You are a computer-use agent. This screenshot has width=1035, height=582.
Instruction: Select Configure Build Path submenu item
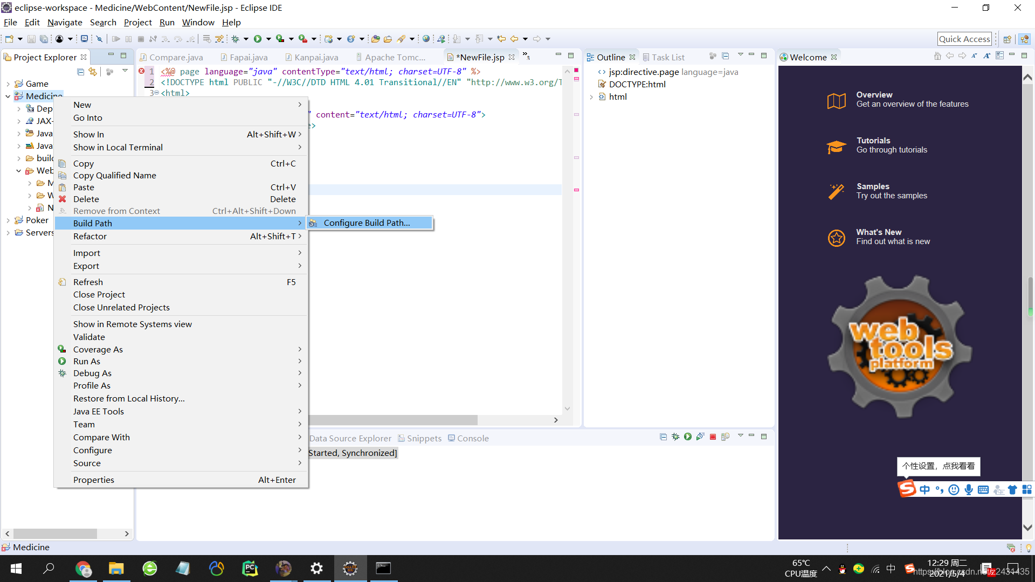tap(370, 223)
